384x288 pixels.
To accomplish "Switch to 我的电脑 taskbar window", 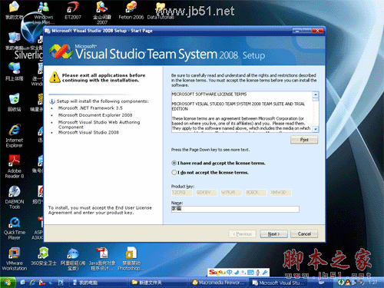I will (98, 283).
